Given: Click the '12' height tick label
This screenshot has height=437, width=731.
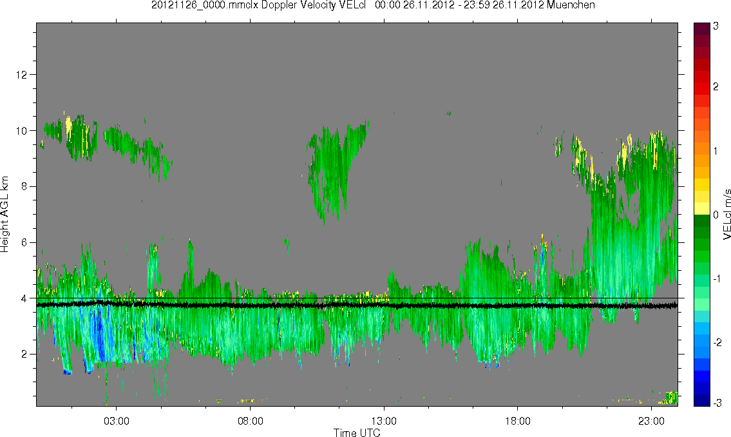Looking at the screenshot, I should click(21, 75).
